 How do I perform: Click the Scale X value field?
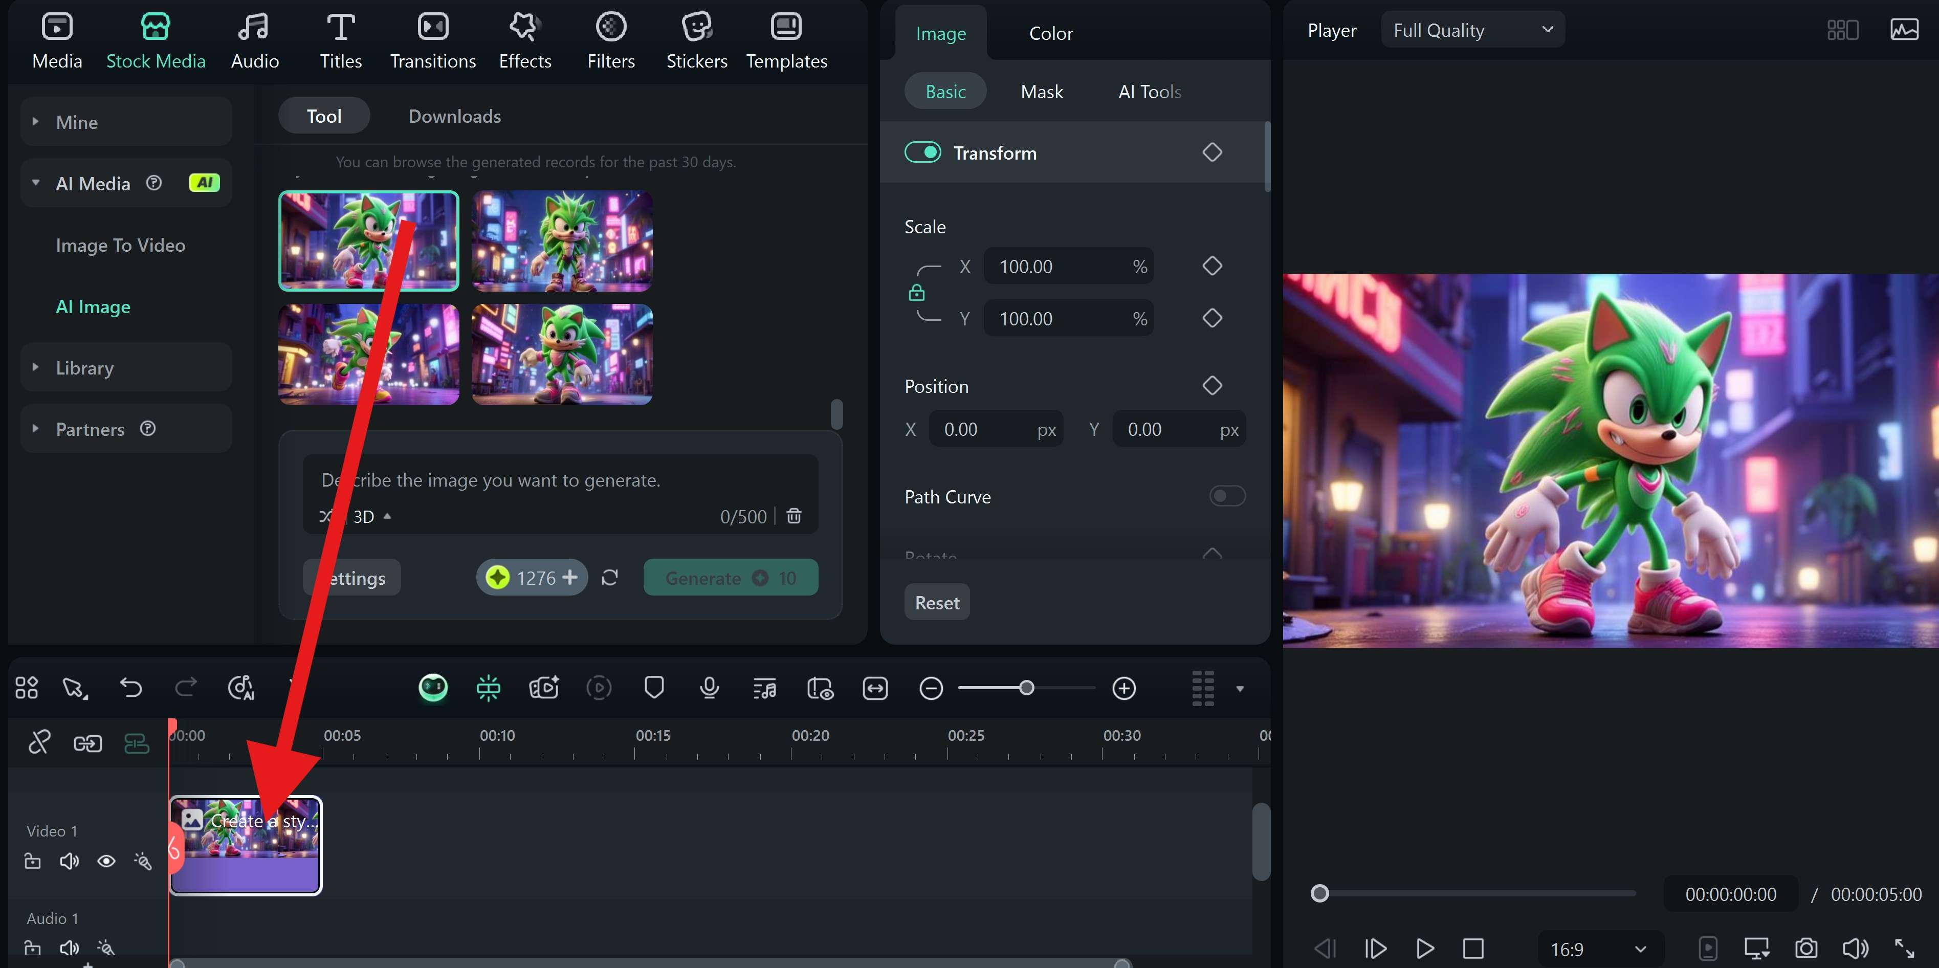pyautogui.click(x=1068, y=267)
